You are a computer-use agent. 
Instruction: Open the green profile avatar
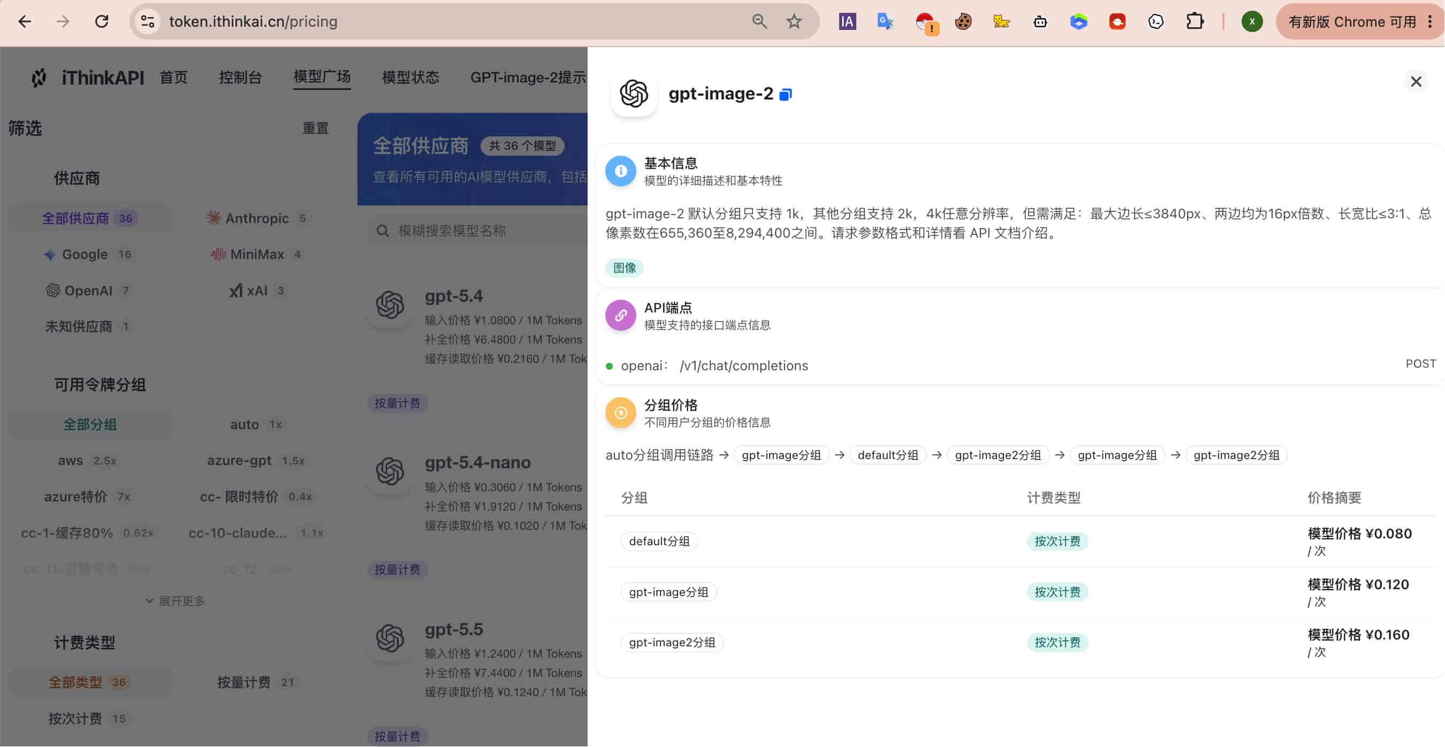coord(1251,21)
